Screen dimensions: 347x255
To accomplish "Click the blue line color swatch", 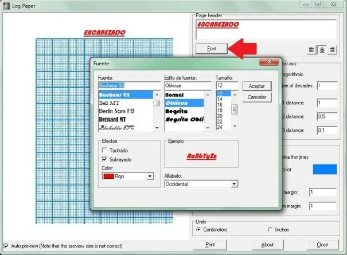I will [323, 169].
